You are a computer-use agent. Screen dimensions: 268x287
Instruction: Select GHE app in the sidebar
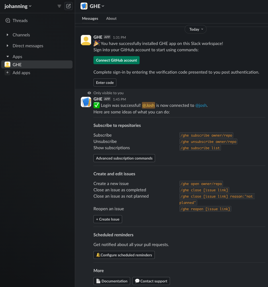(x=17, y=65)
